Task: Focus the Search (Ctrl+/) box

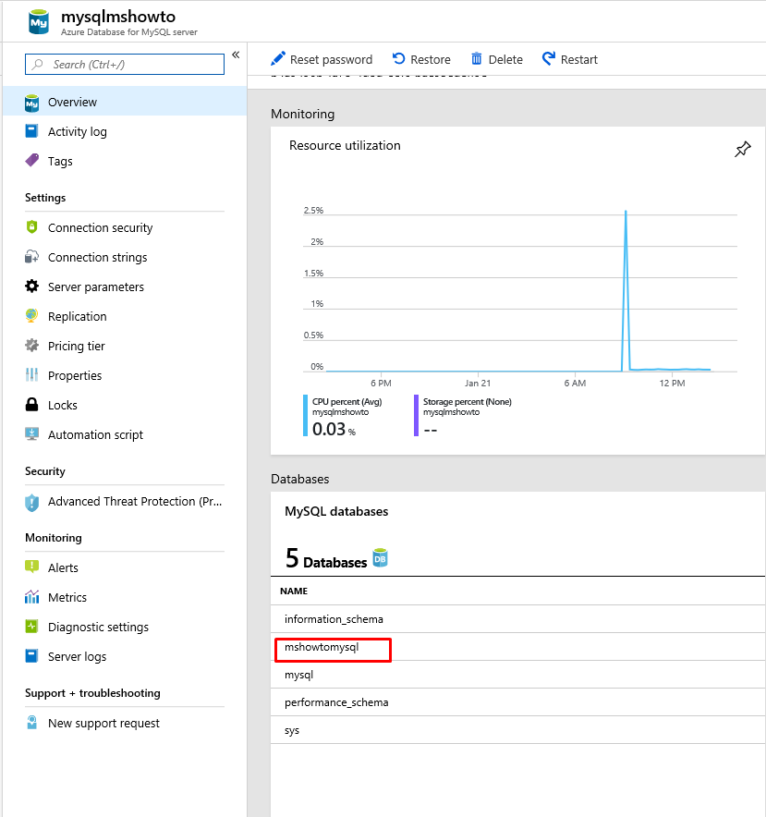Action: click(125, 64)
